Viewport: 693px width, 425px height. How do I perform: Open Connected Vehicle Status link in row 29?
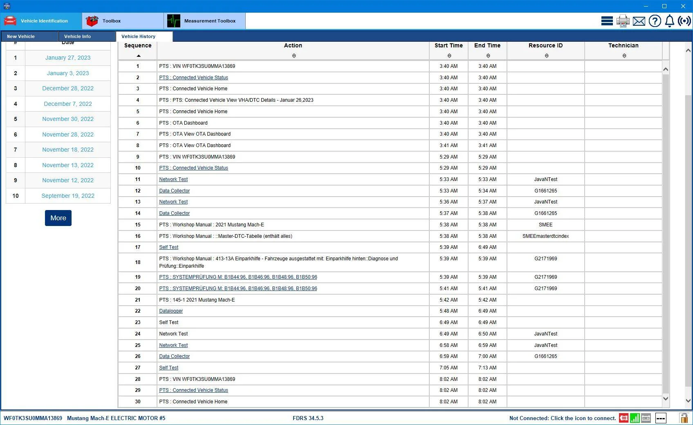click(x=193, y=390)
